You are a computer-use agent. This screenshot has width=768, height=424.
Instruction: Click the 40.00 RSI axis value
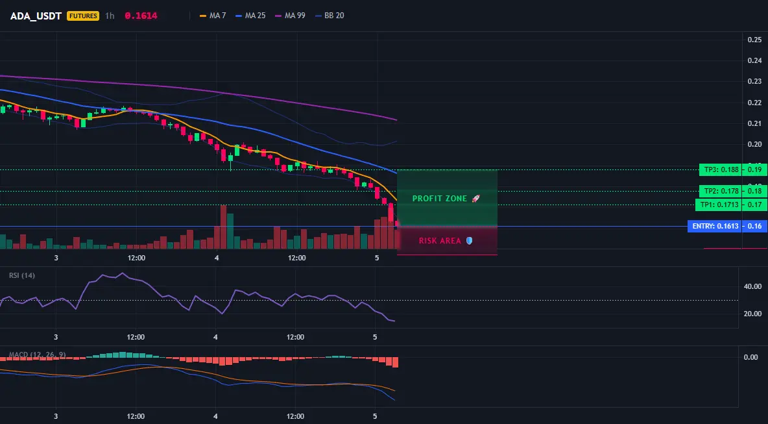coord(752,286)
